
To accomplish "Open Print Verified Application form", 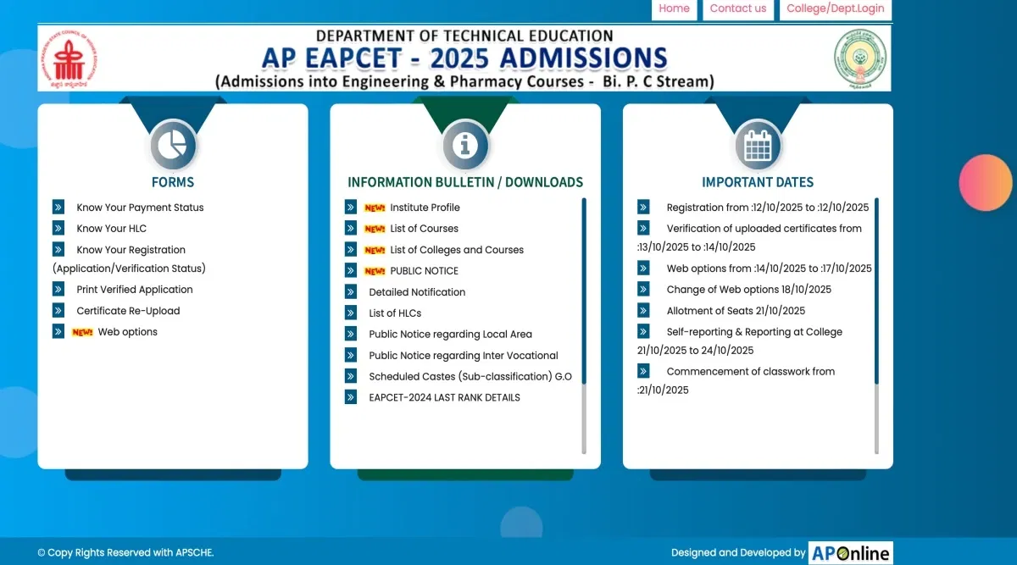I will (x=135, y=290).
